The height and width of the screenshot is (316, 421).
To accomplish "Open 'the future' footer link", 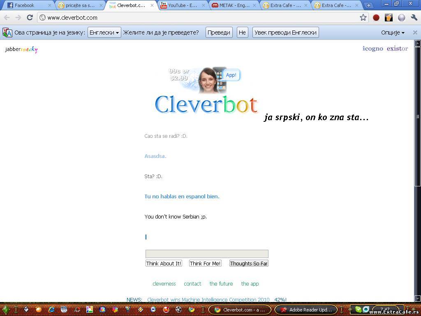I will click(x=221, y=284).
